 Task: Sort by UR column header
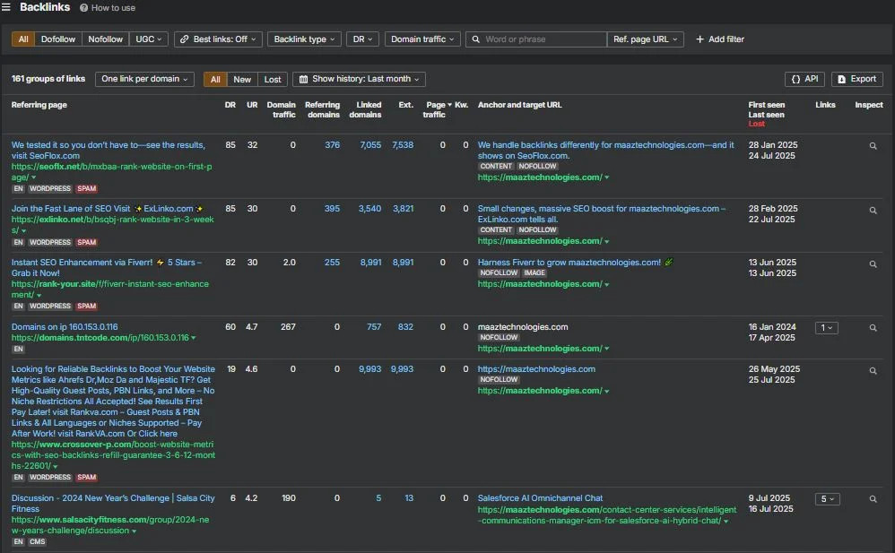[252, 105]
